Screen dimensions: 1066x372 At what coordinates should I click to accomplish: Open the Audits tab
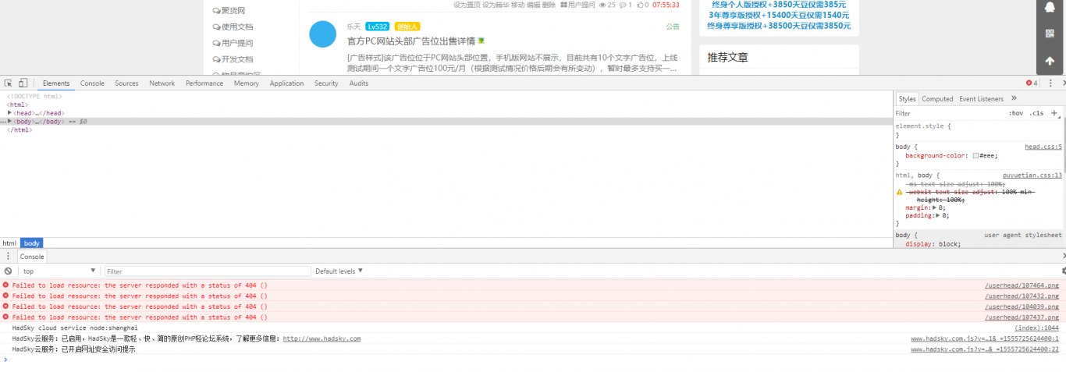pyautogui.click(x=359, y=83)
